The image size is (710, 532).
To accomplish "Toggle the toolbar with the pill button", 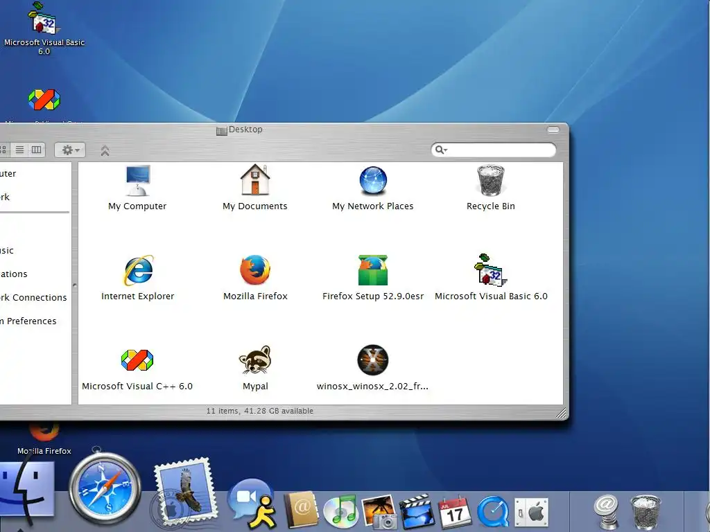I will 553,130.
